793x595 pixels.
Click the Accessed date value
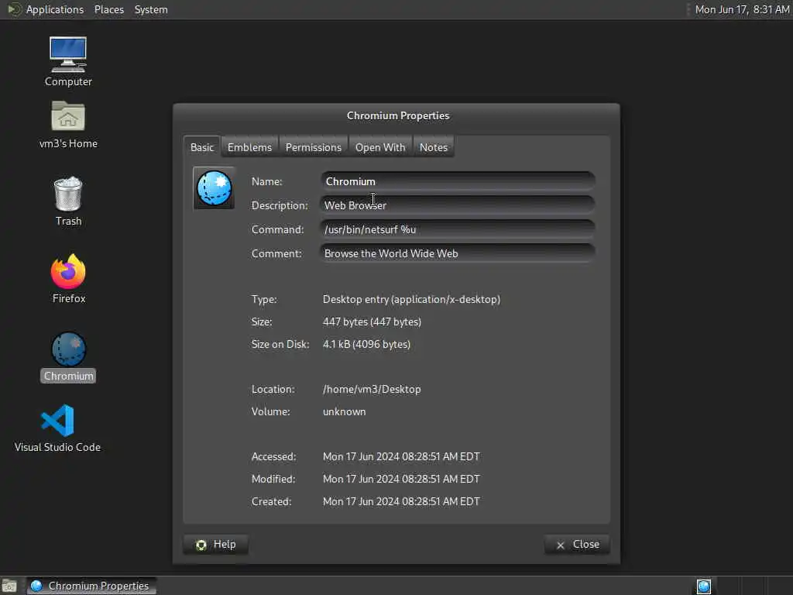401,456
